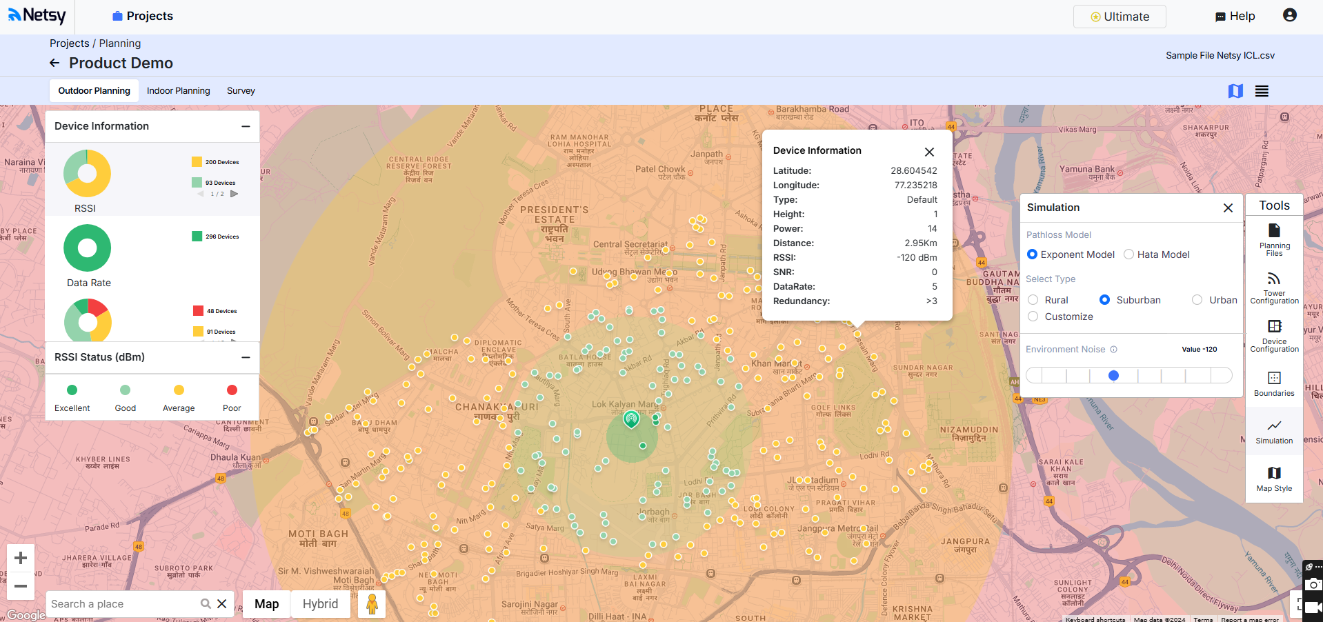
Task: Open the Map Style tool
Action: click(1274, 477)
